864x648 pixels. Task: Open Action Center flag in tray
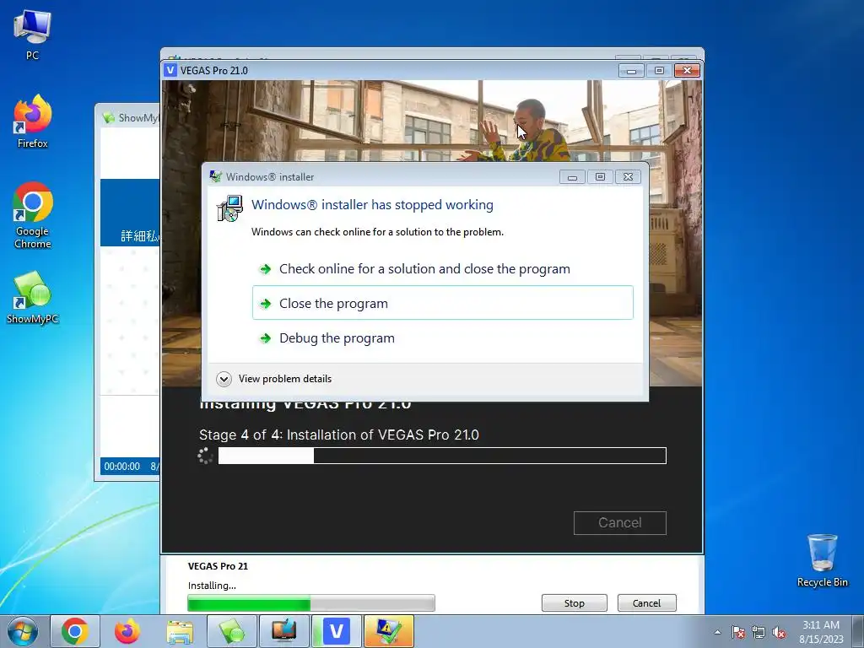tap(738, 632)
